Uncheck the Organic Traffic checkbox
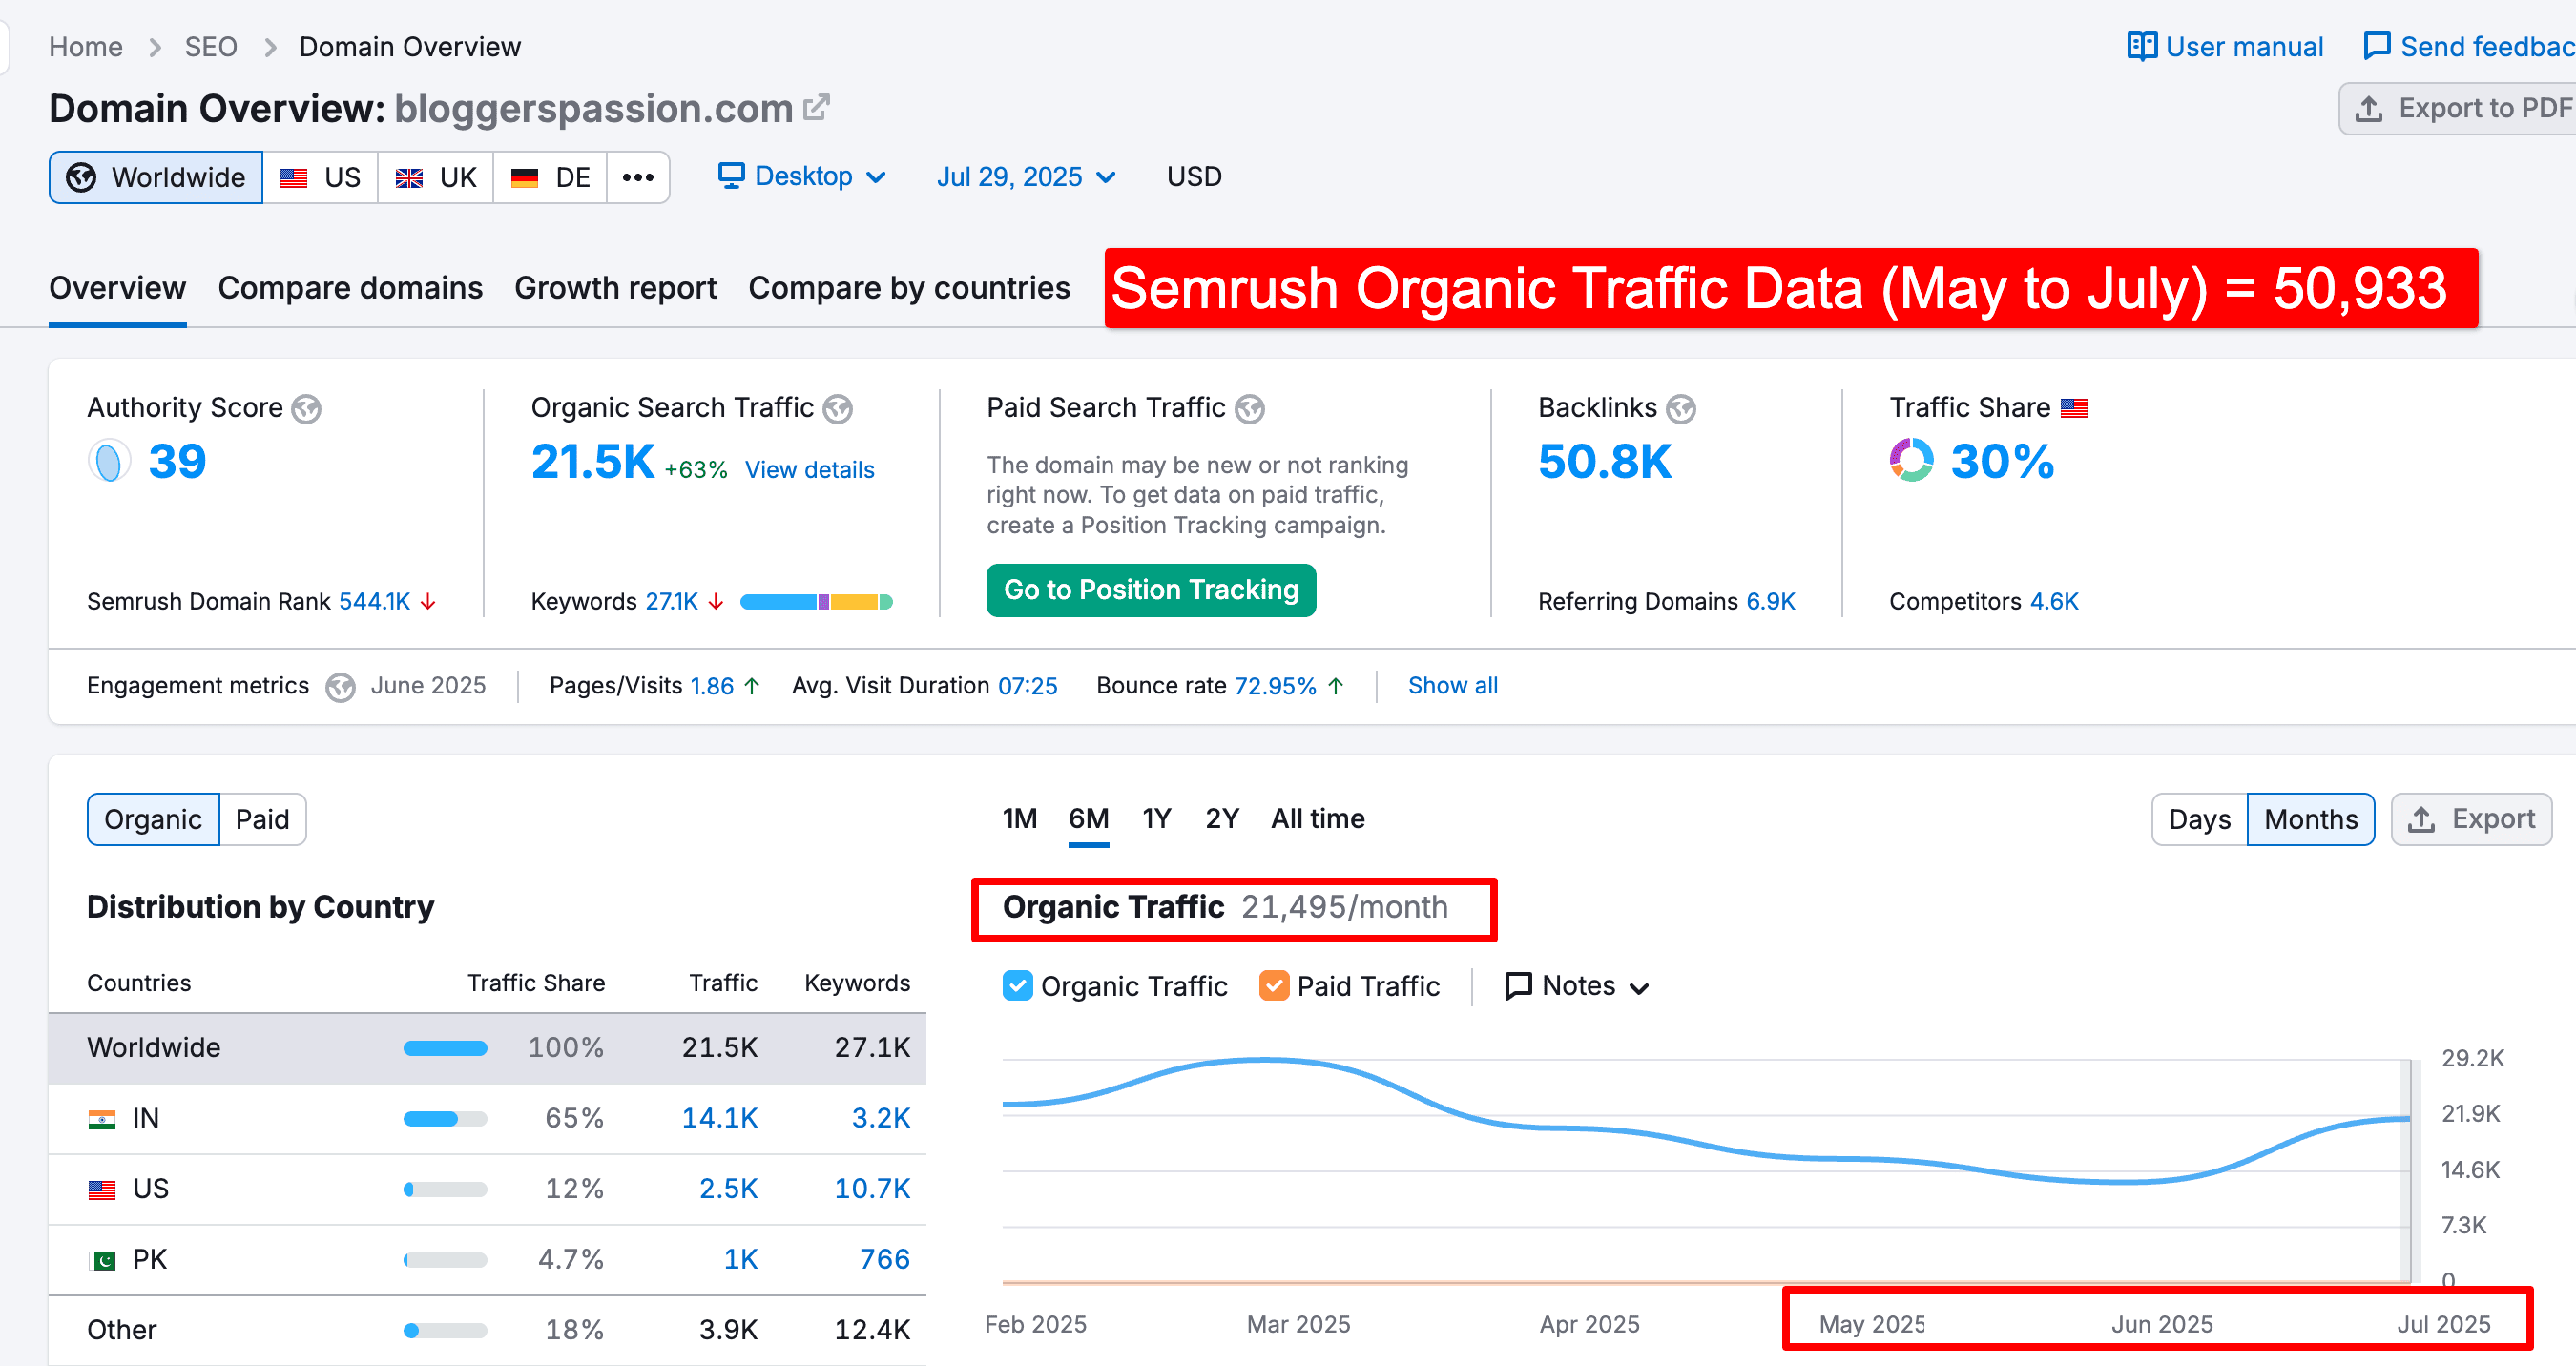This screenshot has width=2576, height=1366. point(1017,986)
